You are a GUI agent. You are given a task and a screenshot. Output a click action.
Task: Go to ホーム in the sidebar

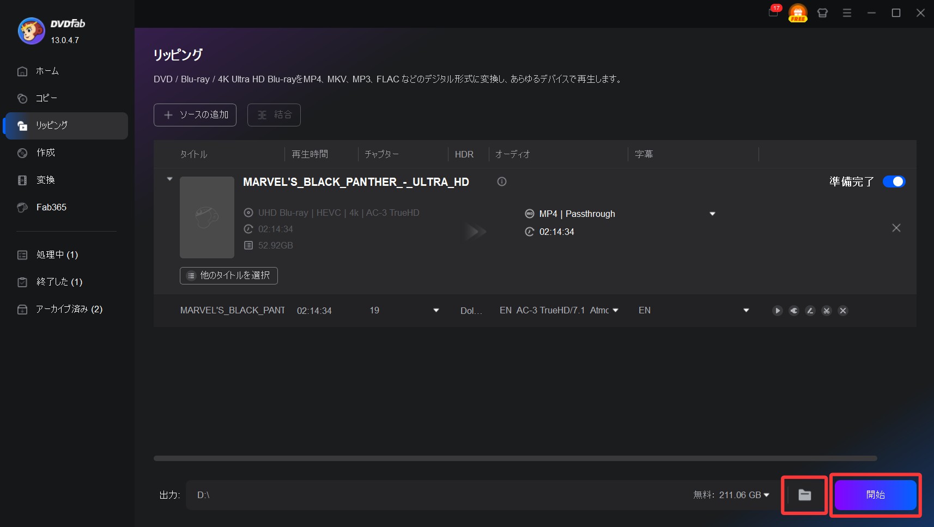point(66,71)
